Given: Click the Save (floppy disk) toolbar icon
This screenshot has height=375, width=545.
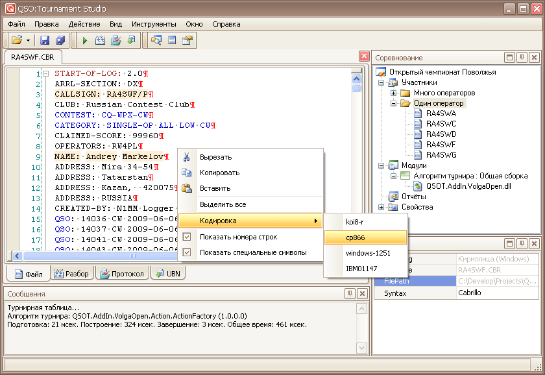Looking at the screenshot, I should 45,40.
